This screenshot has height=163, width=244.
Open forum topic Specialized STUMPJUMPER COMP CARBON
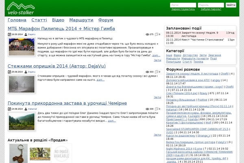coord(197,129)
